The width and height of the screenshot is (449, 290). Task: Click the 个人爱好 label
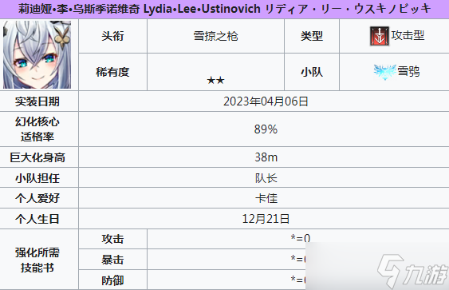(x=37, y=198)
